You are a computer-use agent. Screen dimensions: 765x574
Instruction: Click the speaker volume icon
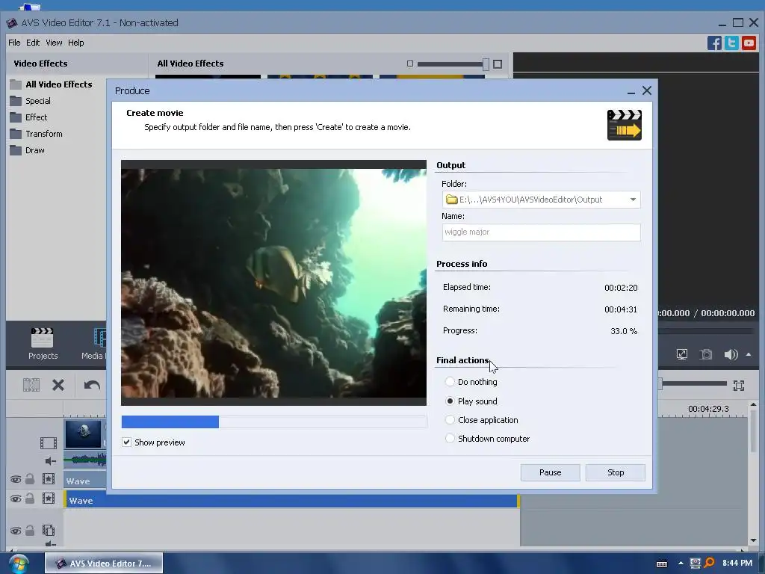pos(731,354)
